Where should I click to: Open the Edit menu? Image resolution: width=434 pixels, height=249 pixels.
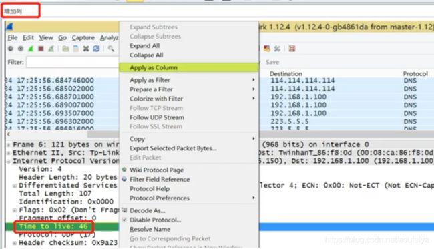tap(28, 37)
